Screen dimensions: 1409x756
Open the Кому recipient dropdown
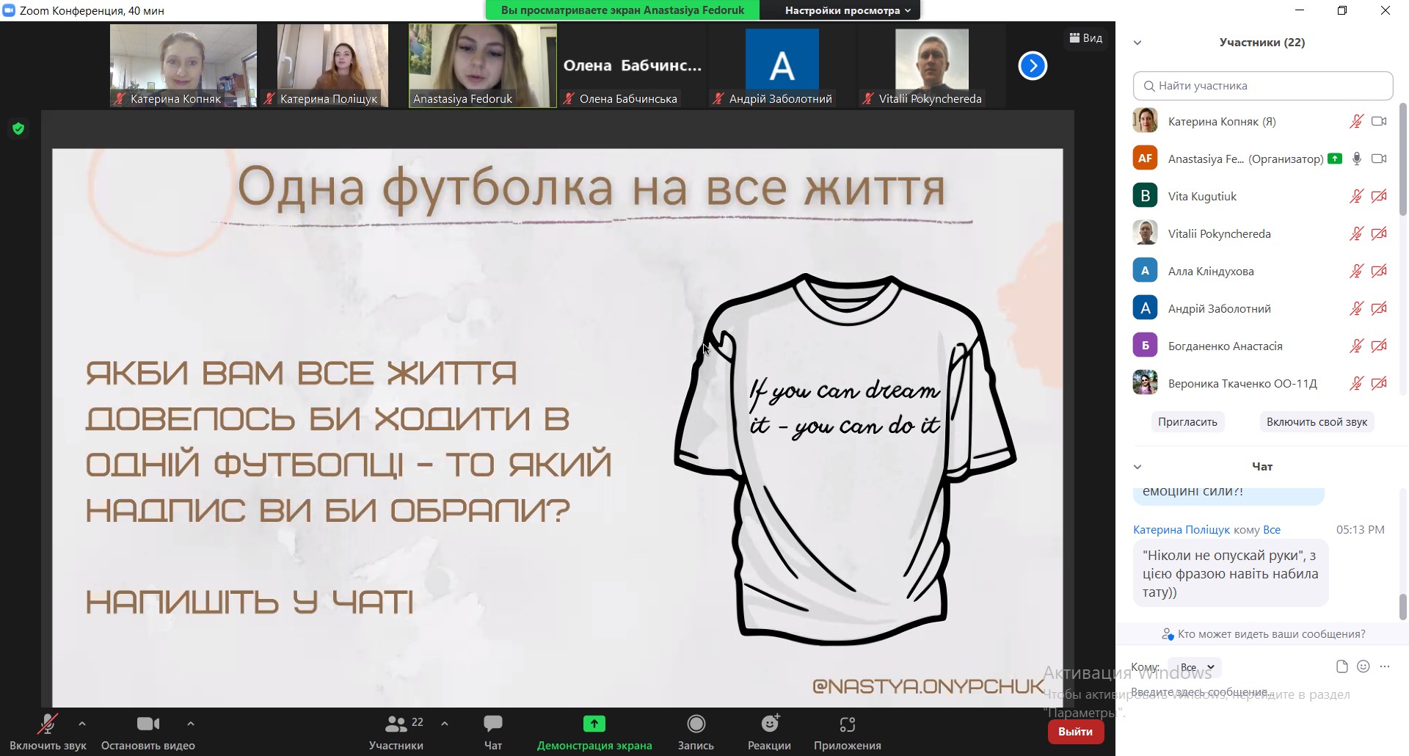1195,667
